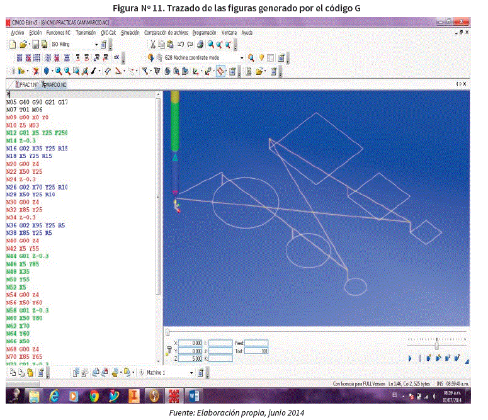Image resolution: width=488 pixels, height=420 pixels.
Task: Open Microsoft Word from the taskbar
Action: tap(193, 395)
